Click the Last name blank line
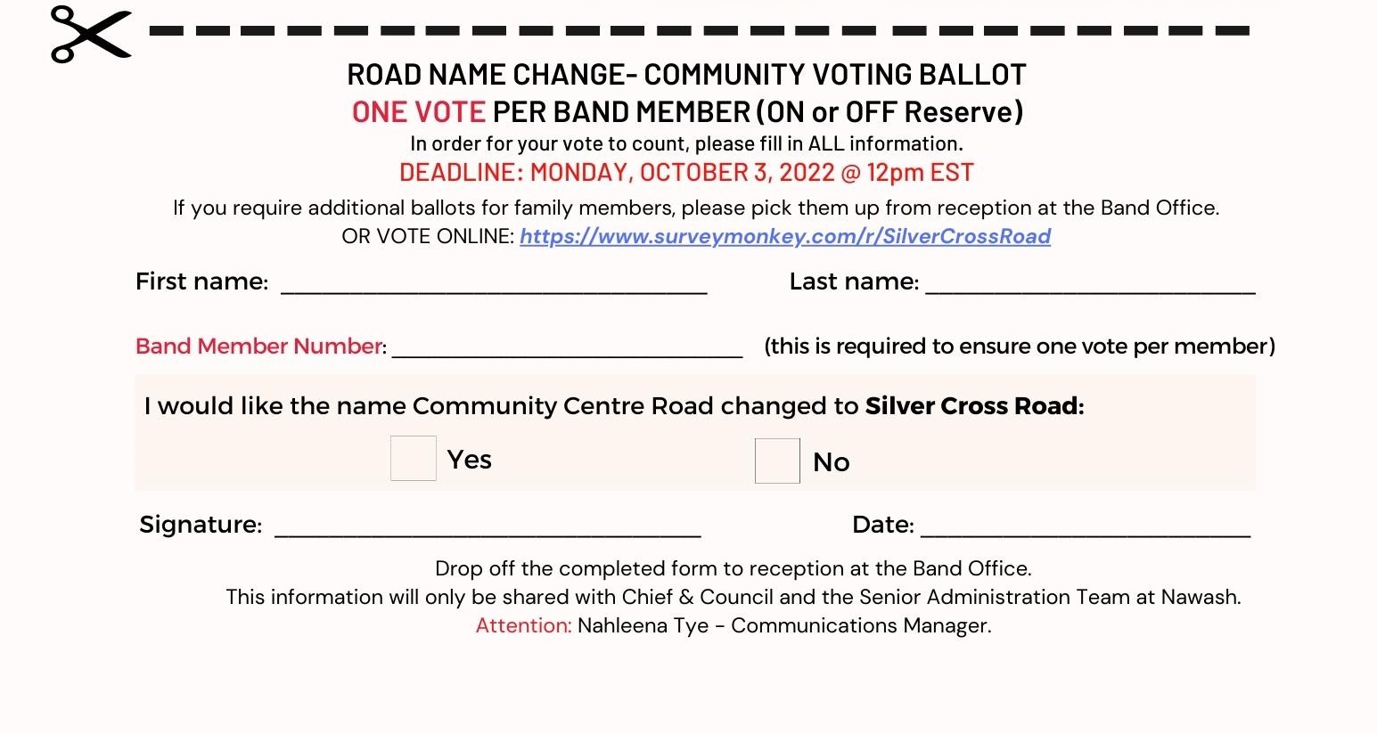Image resolution: width=1377 pixels, height=734 pixels. [1090, 283]
